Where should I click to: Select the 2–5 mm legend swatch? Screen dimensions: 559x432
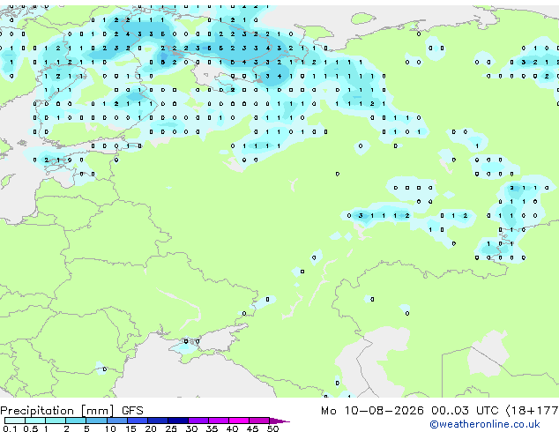point(76,421)
